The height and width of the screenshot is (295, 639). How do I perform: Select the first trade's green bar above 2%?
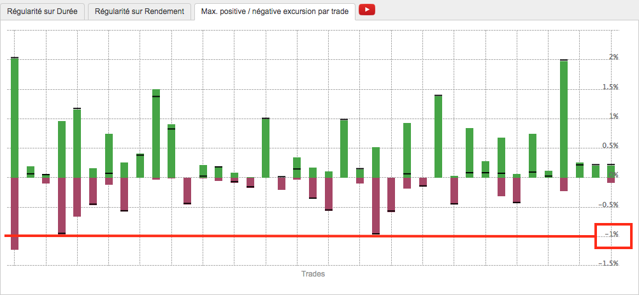click(15, 117)
